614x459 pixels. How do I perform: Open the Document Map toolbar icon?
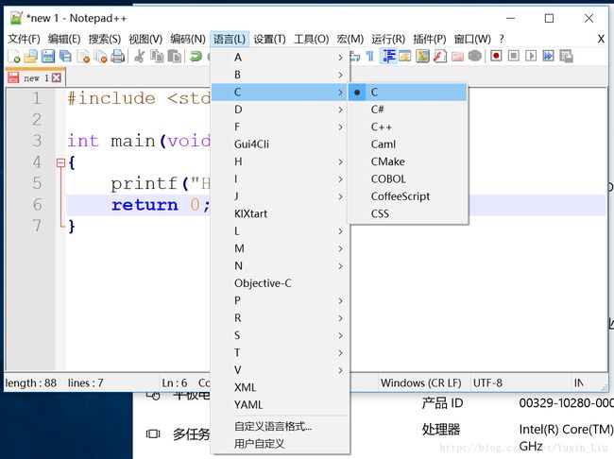[422, 57]
